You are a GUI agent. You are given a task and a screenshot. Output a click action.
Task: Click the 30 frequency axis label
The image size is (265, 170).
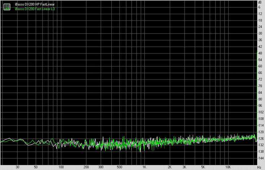tap(17, 167)
